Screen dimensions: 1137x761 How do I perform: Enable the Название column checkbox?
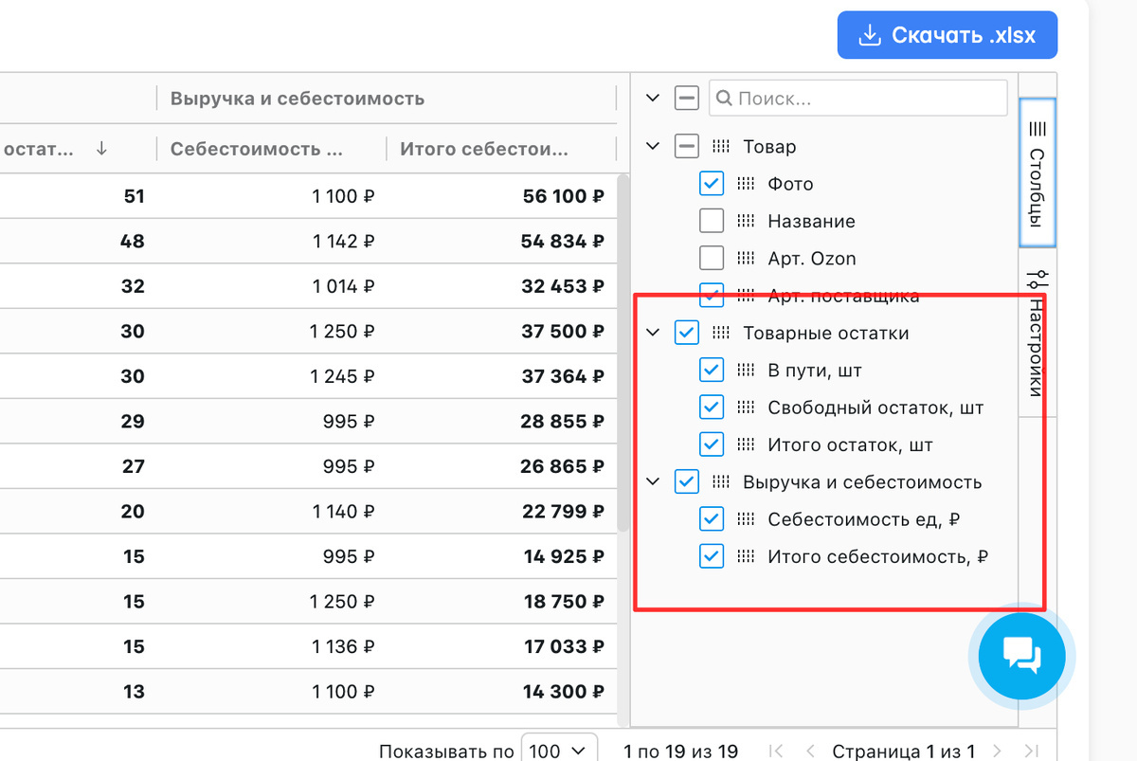[x=711, y=221]
